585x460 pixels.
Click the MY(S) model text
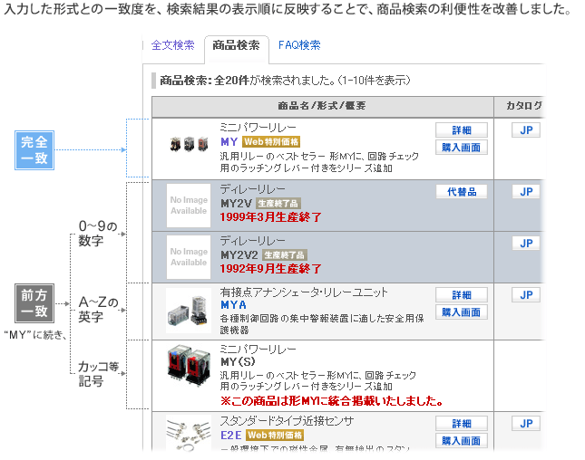[x=238, y=361]
